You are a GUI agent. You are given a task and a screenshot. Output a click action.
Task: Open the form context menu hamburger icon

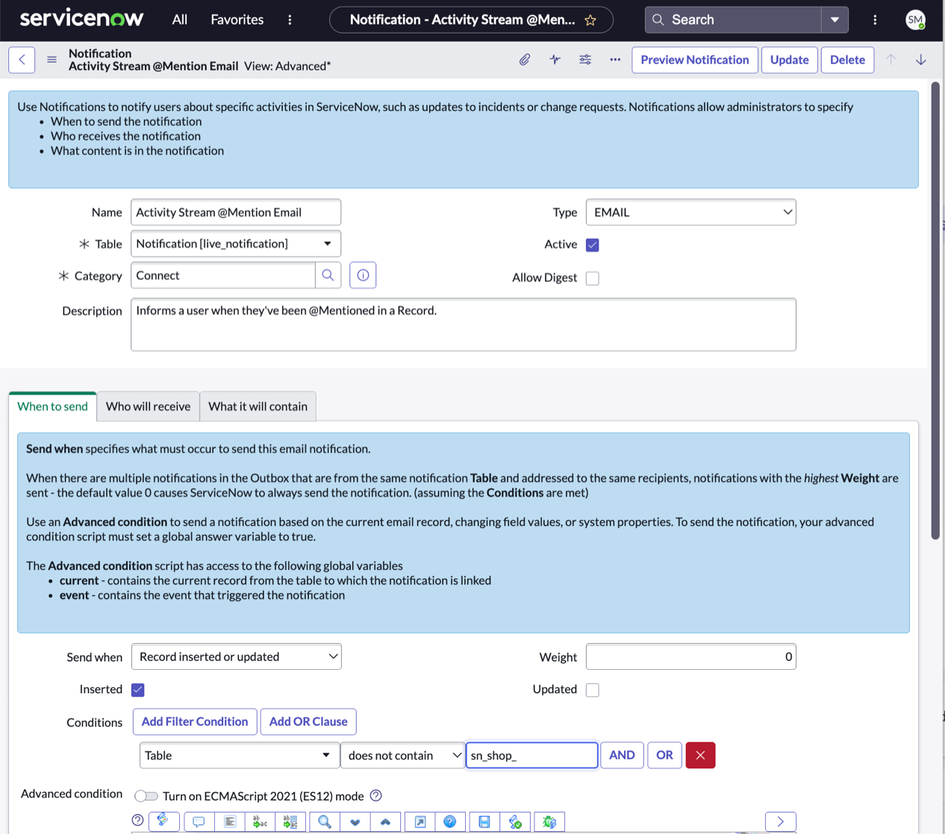tap(52, 60)
